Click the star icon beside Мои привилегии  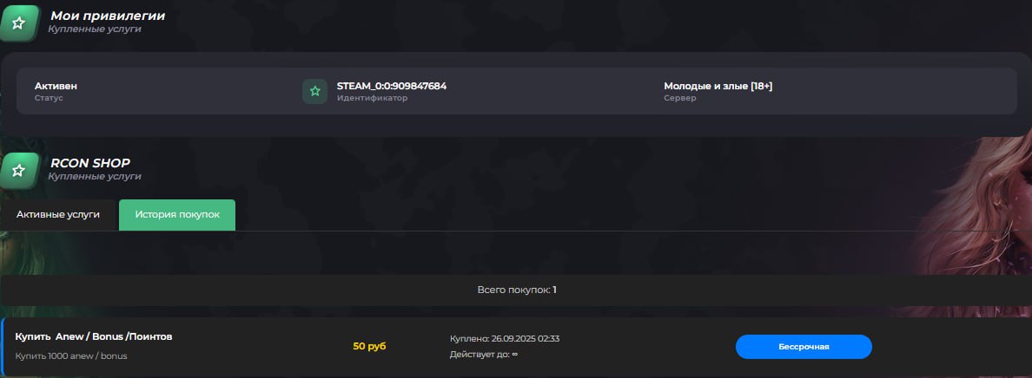(x=18, y=23)
